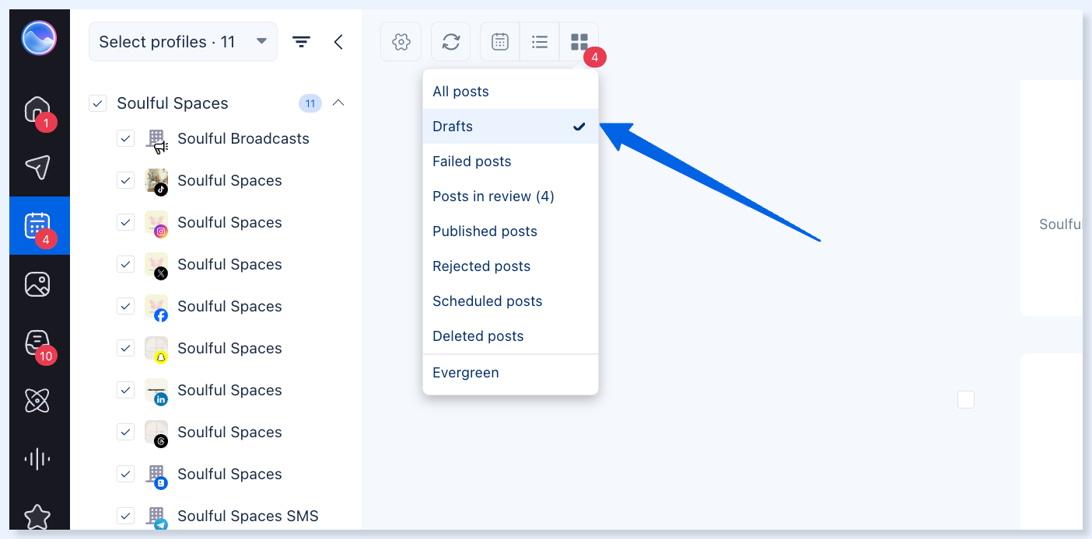Uncheck the Soulful Broadcasts profile checkbox
This screenshot has height=539, width=1092.
coord(125,138)
